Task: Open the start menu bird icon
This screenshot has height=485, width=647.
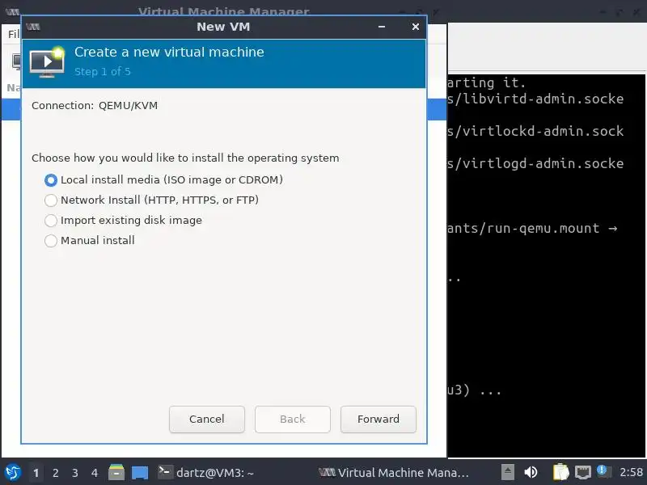Action: point(13,472)
